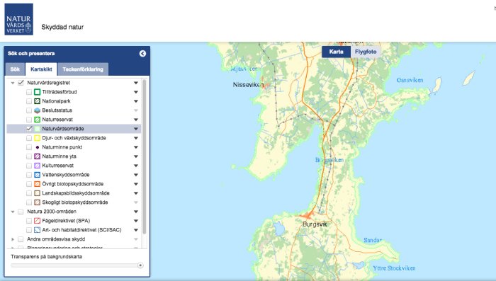Screen dimensions: 496x281
Task: Open the Vattenskyddsområde dropdown arrow
Action: click(136, 175)
